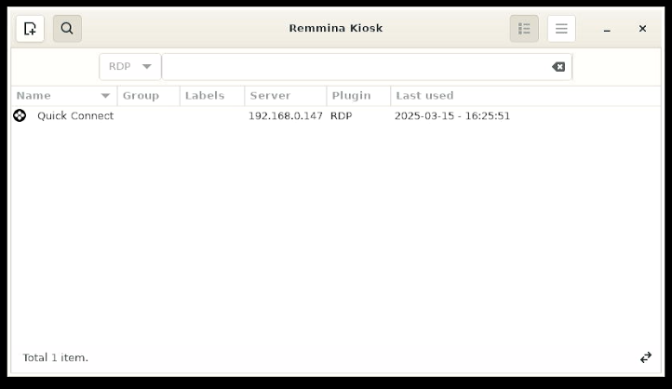Toggle the list view mode button

[524, 29]
